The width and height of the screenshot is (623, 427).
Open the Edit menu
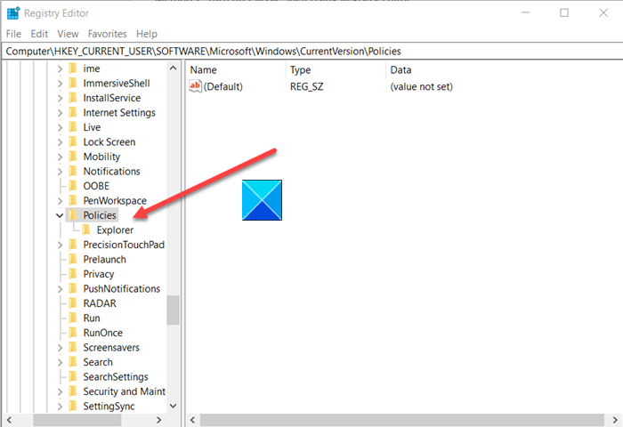coord(39,34)
